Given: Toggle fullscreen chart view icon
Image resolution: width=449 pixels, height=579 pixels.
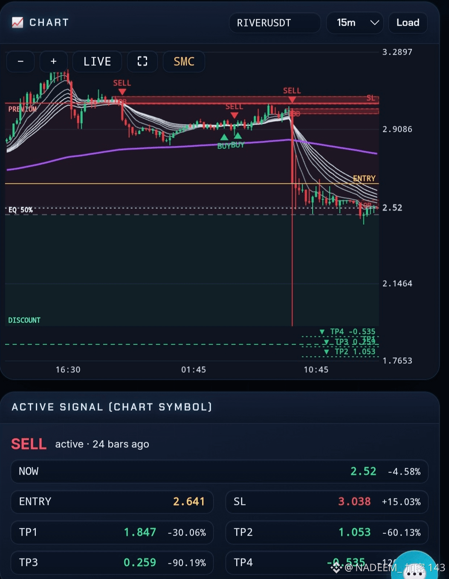Looking at the screenshot, I should click(142, 61).
